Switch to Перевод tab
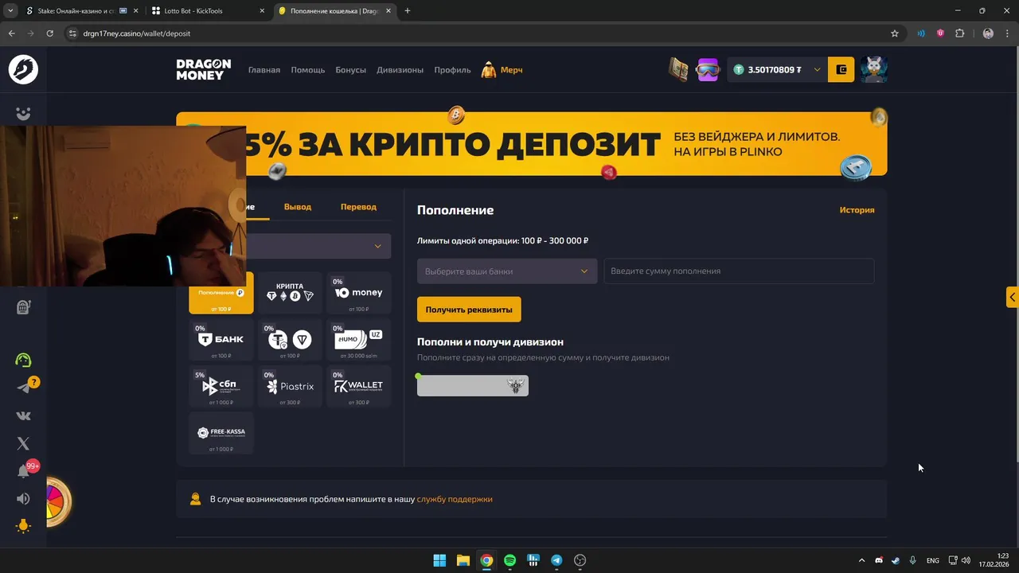 point(358,206)
